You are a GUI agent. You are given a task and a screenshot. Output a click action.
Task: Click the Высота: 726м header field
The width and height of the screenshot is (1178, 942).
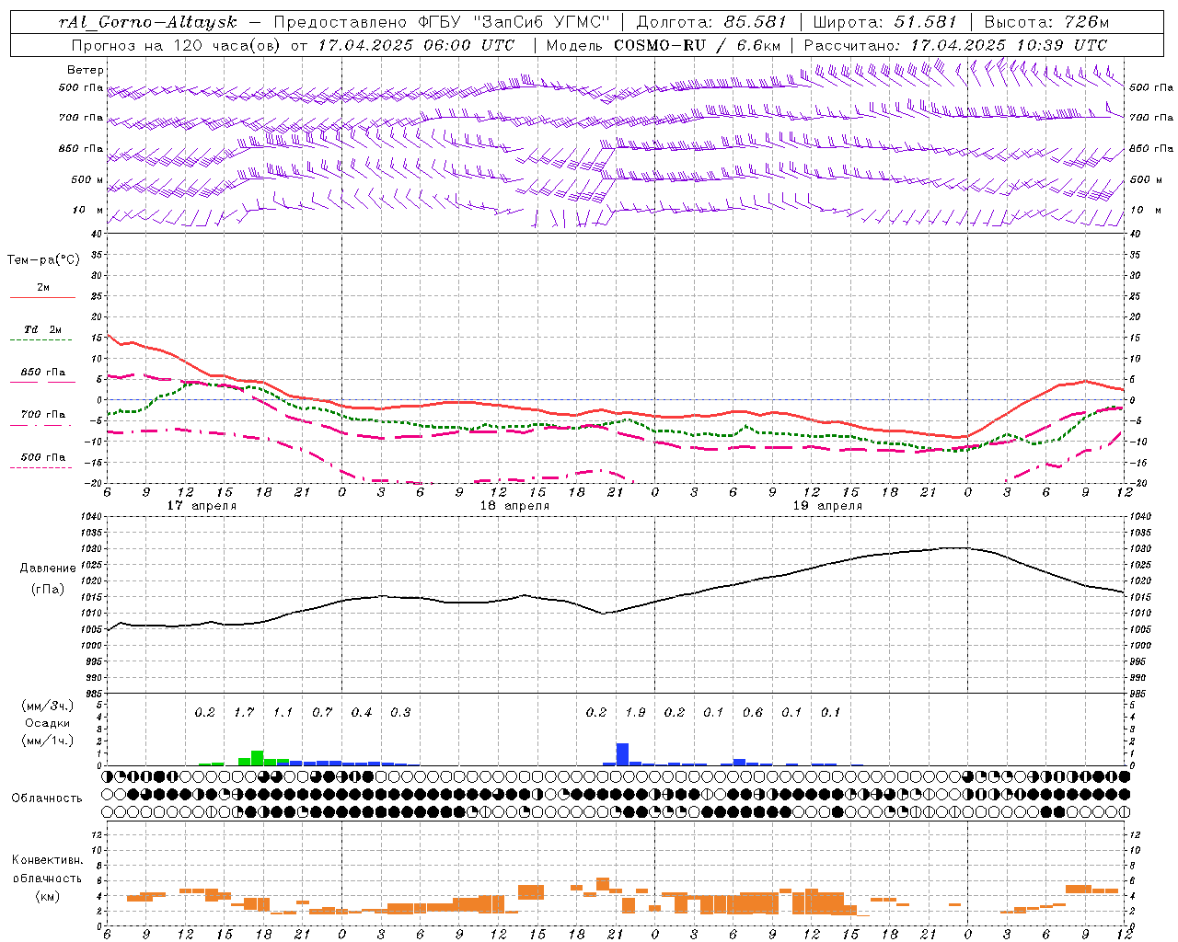point(1046,22)
